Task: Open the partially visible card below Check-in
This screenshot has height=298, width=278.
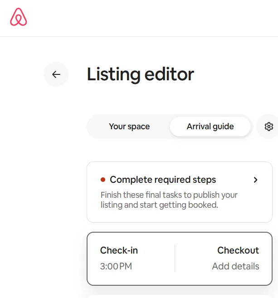Action: click(180, 297)
